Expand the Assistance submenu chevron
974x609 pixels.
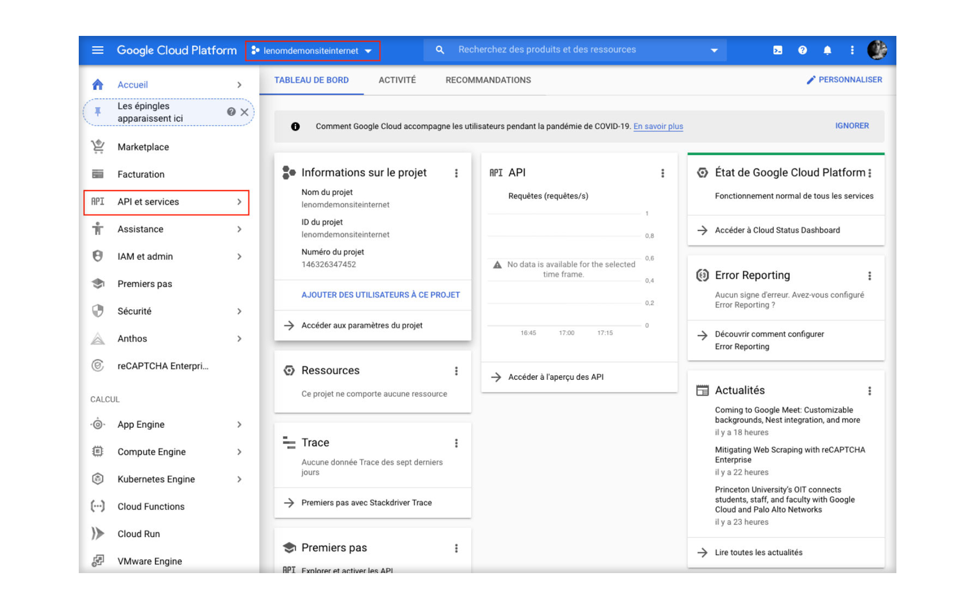(239, 229)
